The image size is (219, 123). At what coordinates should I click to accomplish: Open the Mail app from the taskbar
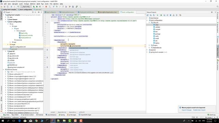coord(30,121)
